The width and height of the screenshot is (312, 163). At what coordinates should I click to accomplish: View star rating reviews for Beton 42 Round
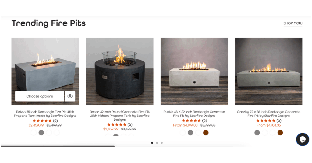click(119, 124)
